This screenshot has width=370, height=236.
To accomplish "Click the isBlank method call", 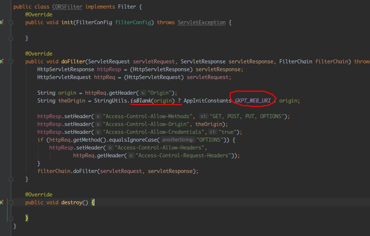I will coord(141,101).
